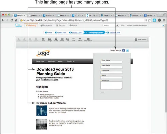Go to the Select Form wizard step
Screen dimensions: 167x134
[x=60, y=32]
